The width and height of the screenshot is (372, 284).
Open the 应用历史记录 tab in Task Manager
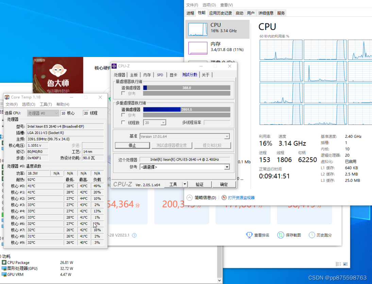[x=220, y=13]
